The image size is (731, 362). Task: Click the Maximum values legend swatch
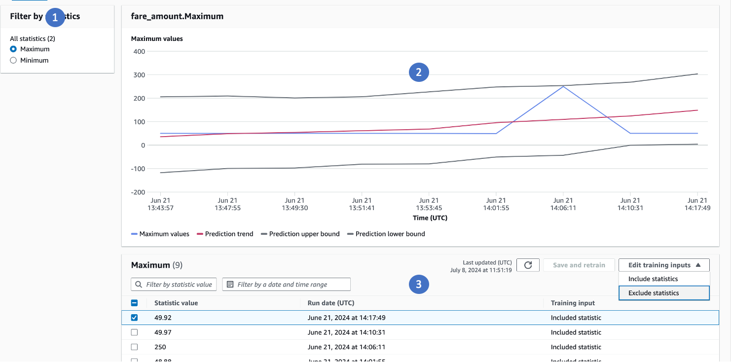coord(134,234)
